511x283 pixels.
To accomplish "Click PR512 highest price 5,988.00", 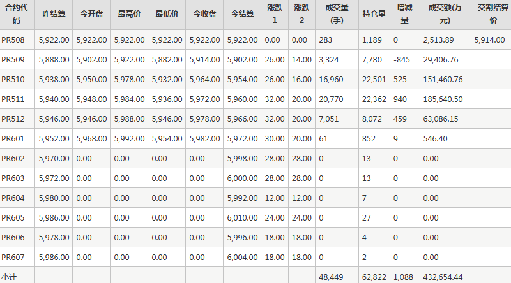I will pyautogui.click(x=129, y=119).
